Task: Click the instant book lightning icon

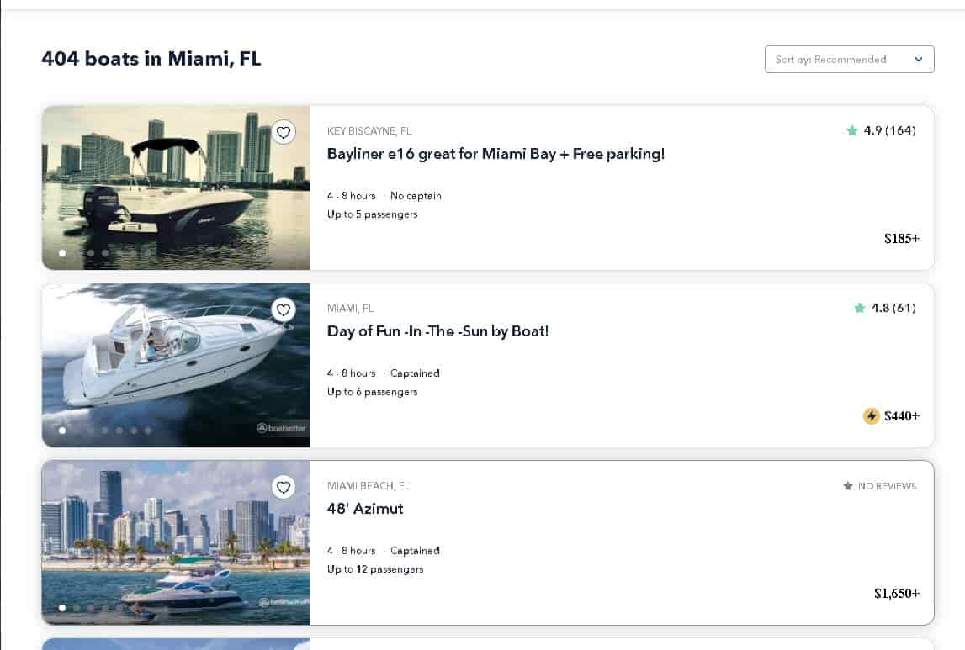Action: point(871,415)
